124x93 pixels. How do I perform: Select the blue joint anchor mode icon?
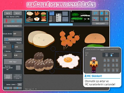click(13, 21)
